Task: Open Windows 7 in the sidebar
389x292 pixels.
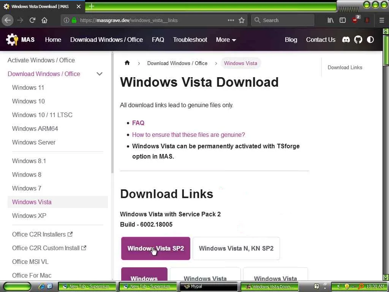Action: [x=27, y=188]
